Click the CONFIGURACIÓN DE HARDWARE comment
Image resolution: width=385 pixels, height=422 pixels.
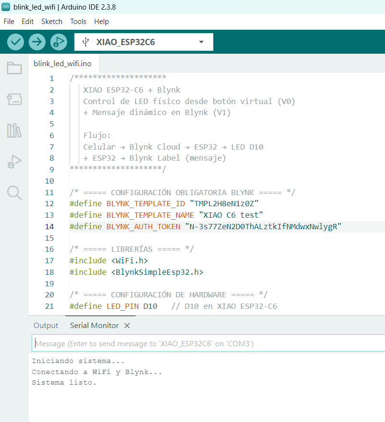169,295
